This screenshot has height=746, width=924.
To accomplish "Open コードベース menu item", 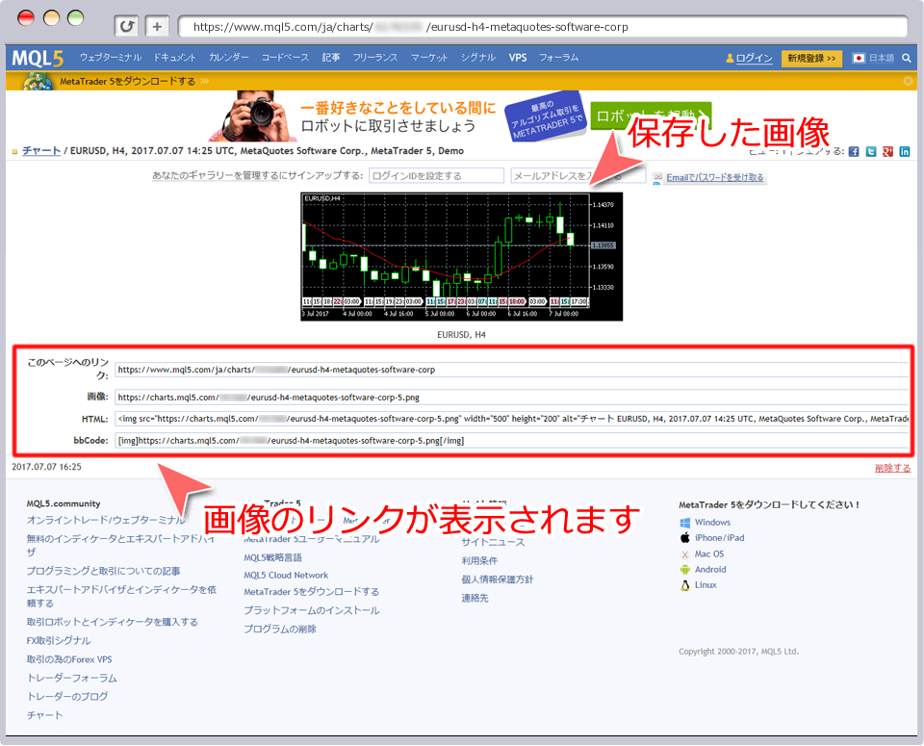I will (285, 57).
